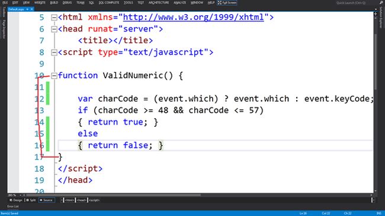Click the 'else' keyword on line 15

pyautogui.click(x=88, y=133)
